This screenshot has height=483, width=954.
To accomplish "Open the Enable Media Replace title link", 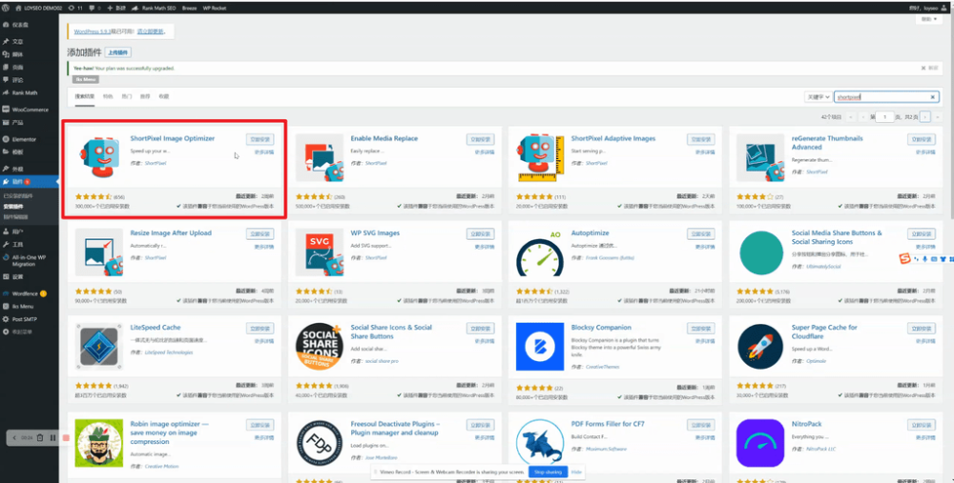I will (x=384, y=138).
